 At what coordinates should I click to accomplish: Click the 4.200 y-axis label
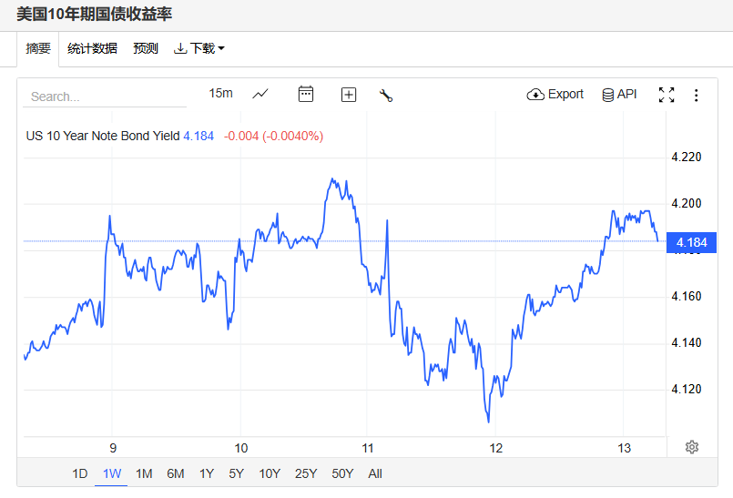687,203
